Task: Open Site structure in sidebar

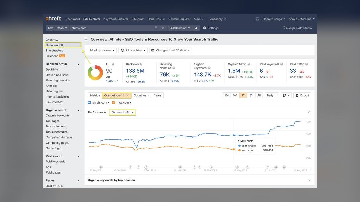Action: [55, 51]
